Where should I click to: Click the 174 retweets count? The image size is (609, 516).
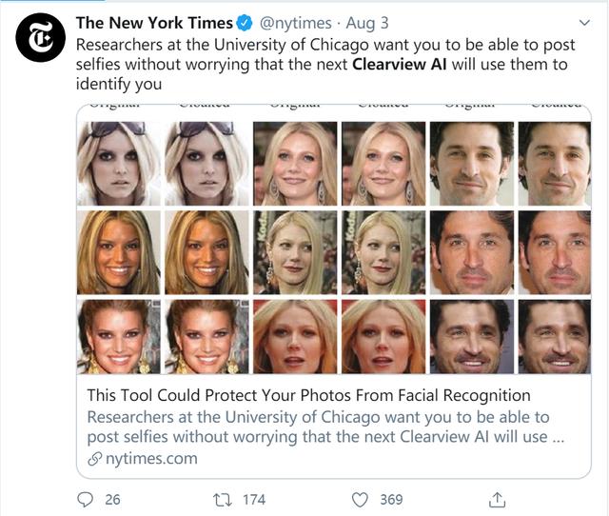pos(253,499)
